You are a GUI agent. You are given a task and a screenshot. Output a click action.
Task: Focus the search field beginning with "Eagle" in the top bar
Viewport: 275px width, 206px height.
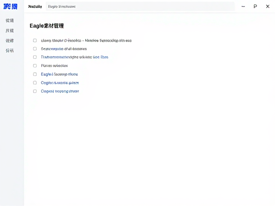[x=140, y=6]
